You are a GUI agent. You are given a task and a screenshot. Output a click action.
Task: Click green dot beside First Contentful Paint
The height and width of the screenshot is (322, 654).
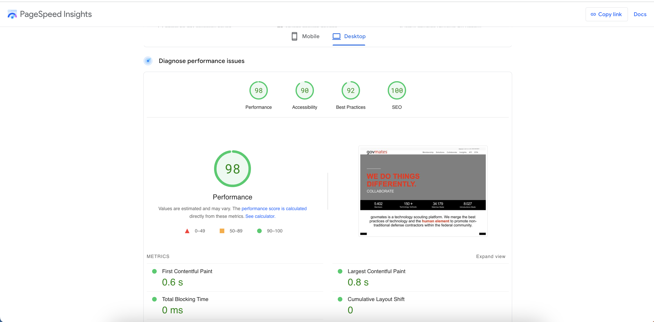(154, 271)
